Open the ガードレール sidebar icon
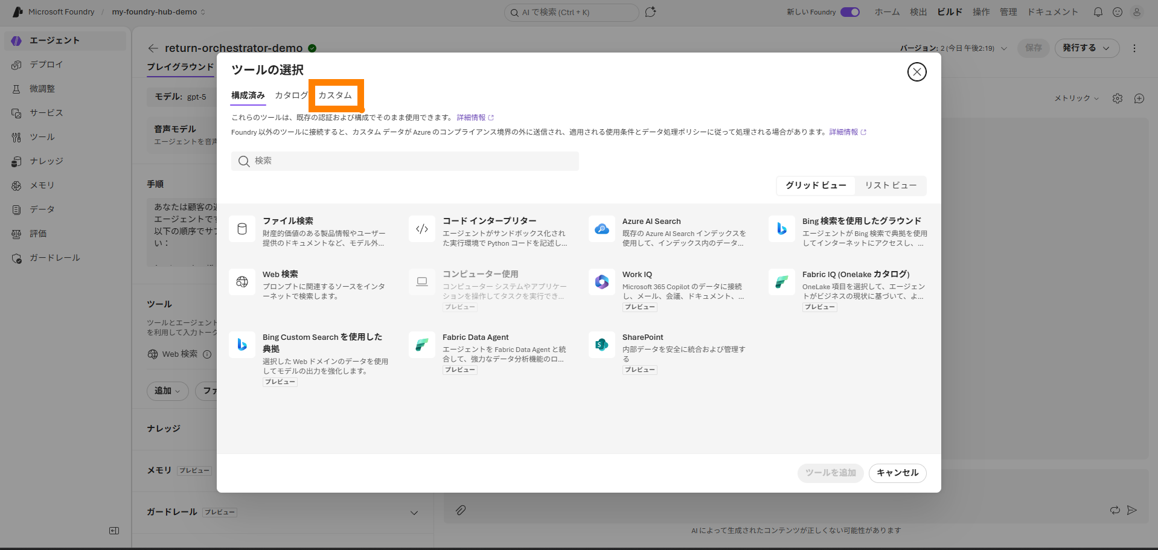Viewport: 1158px width, 550px height. [x=16, y=258]
